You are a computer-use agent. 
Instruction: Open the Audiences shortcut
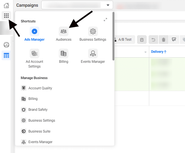point(64,31)
